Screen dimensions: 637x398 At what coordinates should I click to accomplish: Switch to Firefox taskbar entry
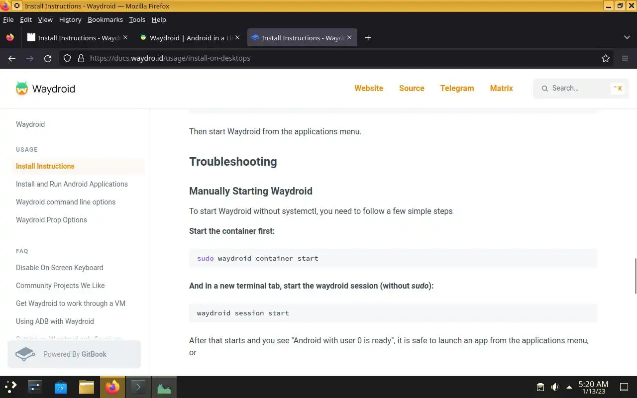point(112,387)
